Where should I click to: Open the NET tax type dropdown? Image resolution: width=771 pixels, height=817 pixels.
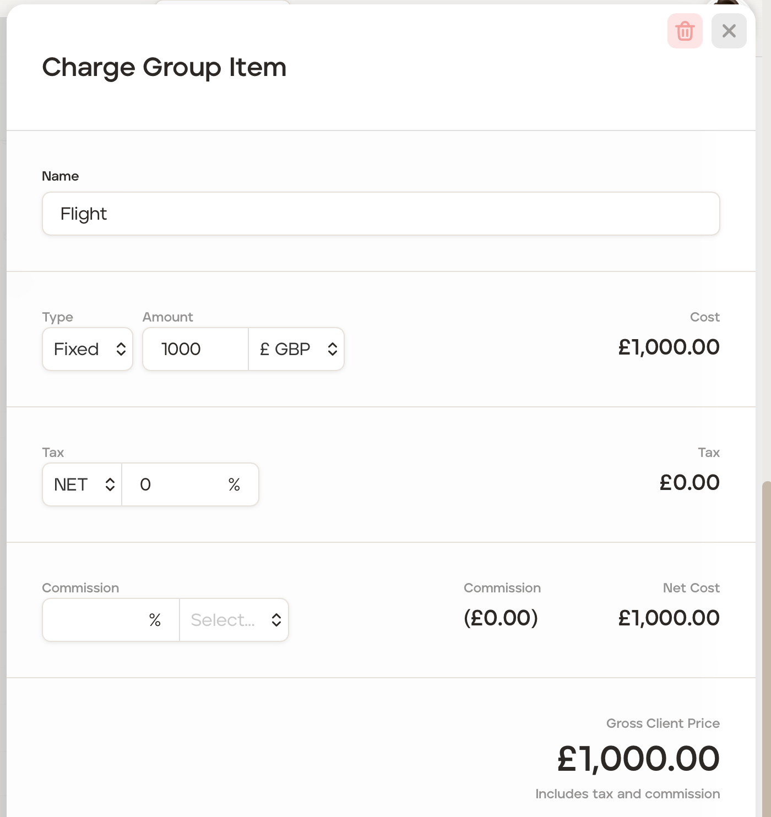point(82,484)
